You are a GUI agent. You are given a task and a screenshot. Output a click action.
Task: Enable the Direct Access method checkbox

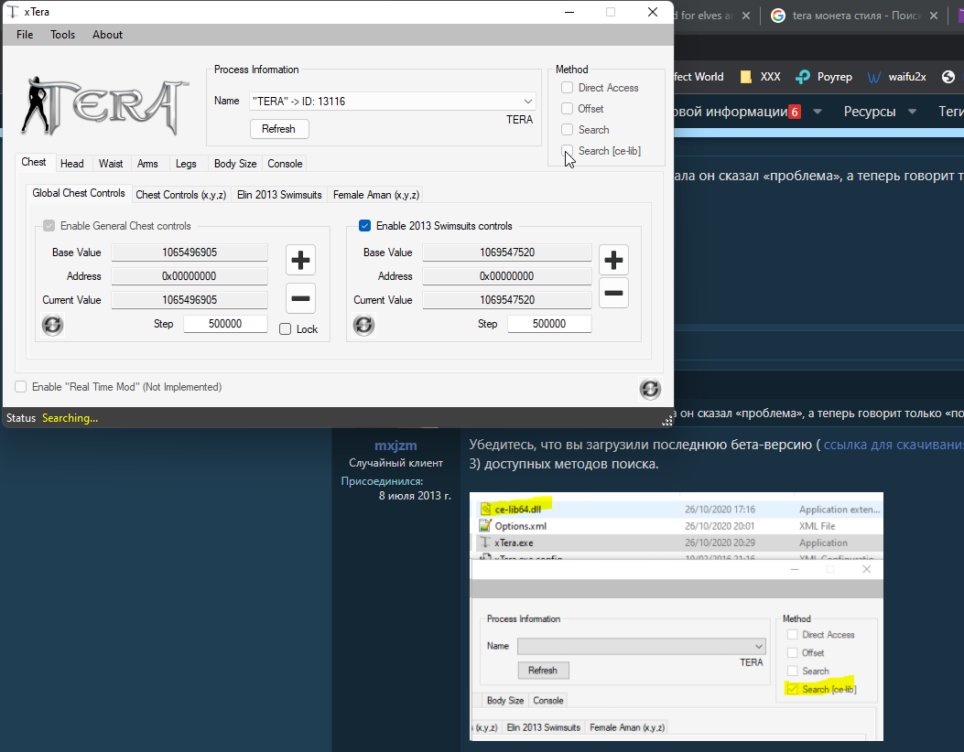pos(568,88)
